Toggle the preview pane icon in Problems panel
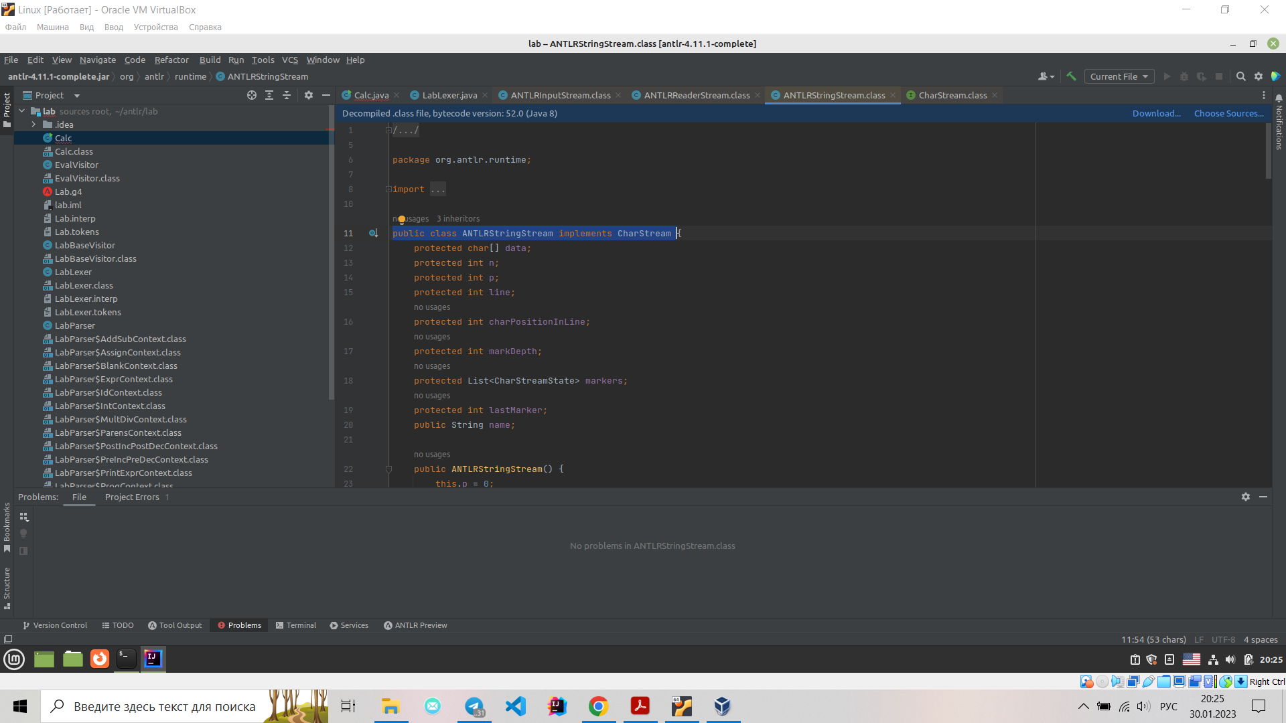1286x723 pixels. tap(23, 551)
